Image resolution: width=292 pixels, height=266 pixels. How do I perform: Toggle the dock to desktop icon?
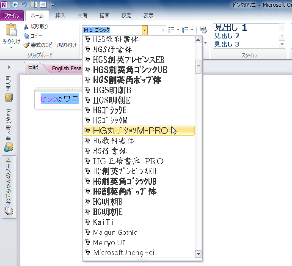click(x=34, y=5)
